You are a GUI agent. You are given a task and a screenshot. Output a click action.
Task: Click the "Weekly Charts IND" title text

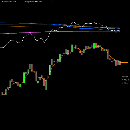[9, 2]
